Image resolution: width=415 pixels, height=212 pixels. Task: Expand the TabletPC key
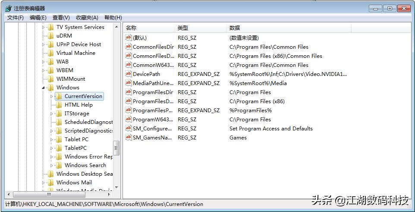pos(52,148)
